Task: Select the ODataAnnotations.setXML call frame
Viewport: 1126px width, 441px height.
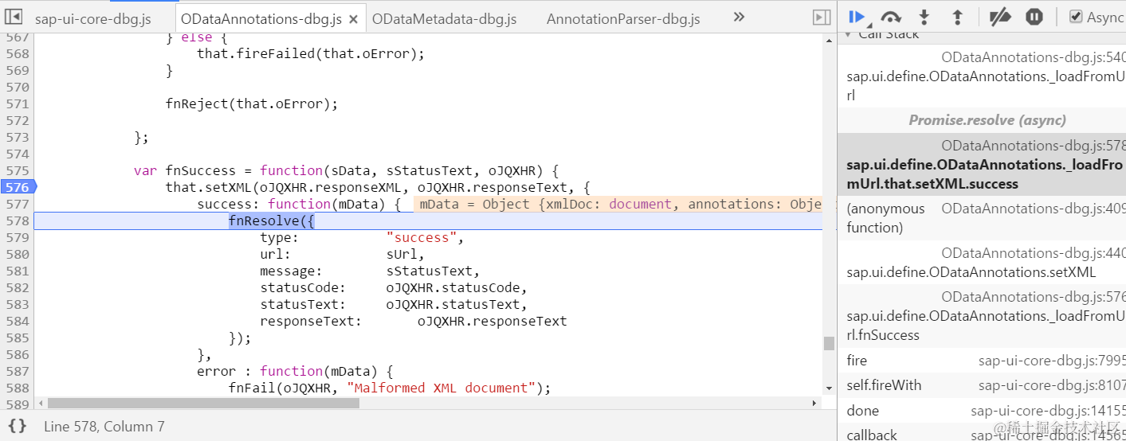Action: point(982,263)
